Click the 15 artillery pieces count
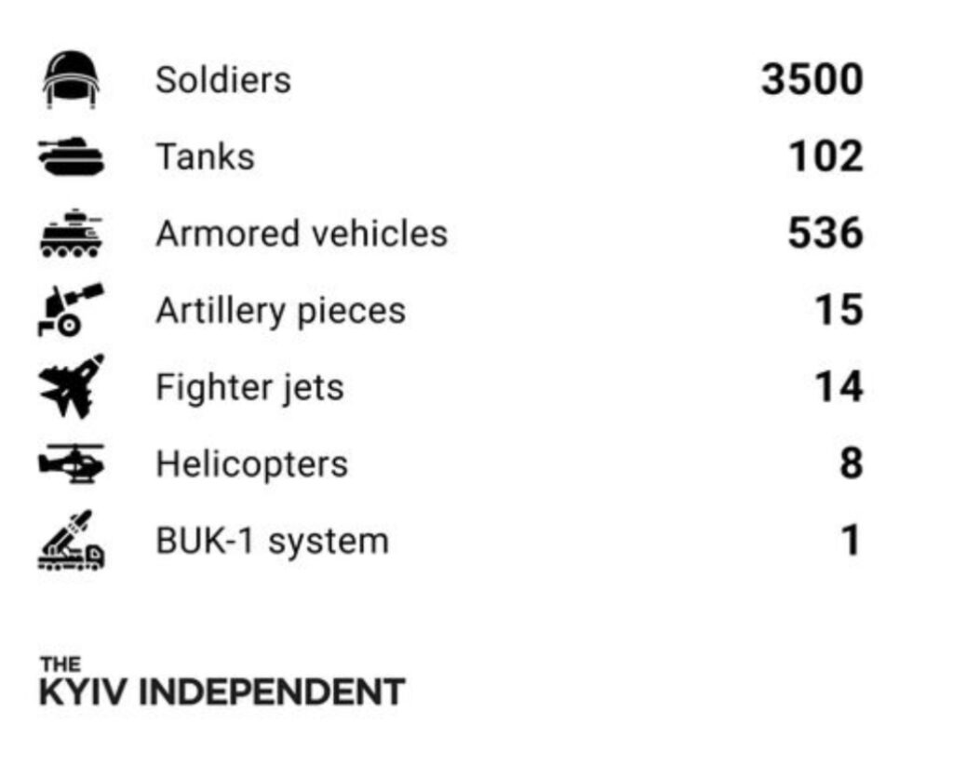Screen dimensions: 953x778 tap(838, 311)
